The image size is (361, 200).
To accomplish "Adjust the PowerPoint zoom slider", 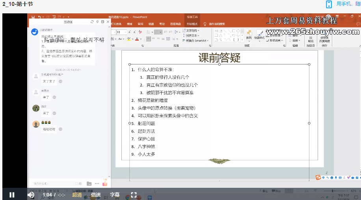I will (x=333, y=191).
